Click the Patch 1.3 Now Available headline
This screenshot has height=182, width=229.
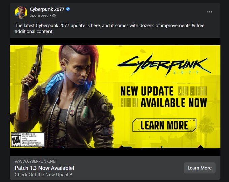point(44,168)
